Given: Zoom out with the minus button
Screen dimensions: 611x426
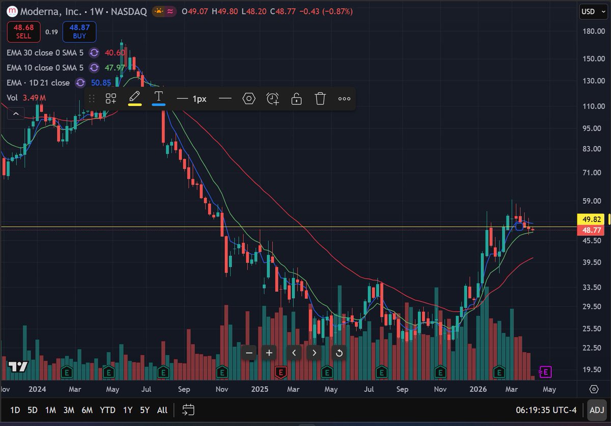Looking at the screenshot, I should coord(249,353).
